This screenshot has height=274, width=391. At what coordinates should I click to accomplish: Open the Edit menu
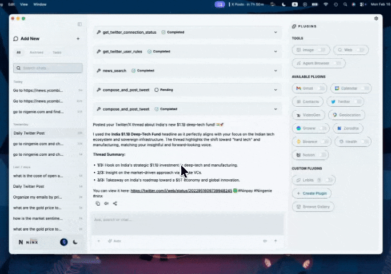11,4
